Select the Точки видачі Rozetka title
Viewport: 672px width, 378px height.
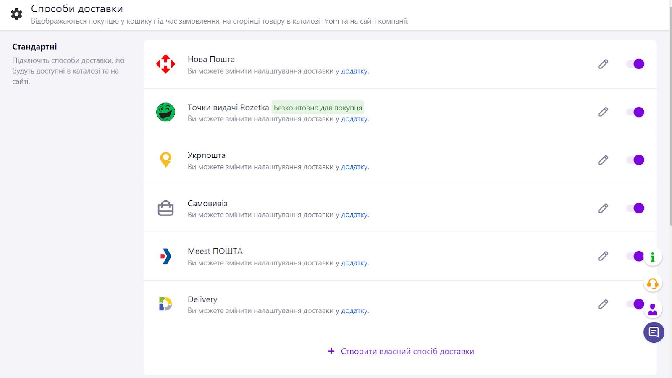point(228,108)
